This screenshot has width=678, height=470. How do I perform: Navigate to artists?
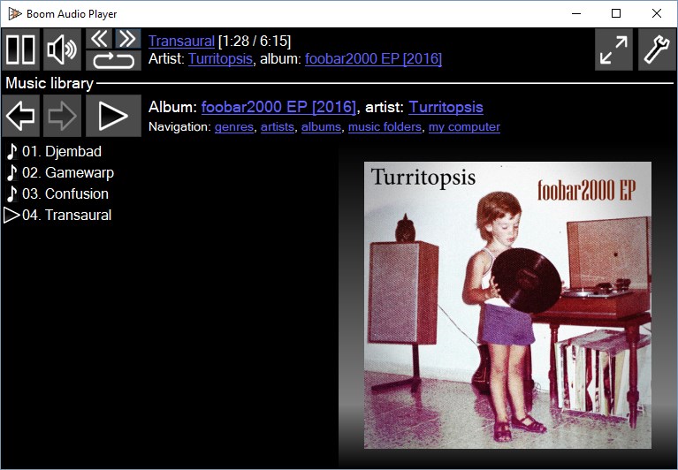pos(278,127)
